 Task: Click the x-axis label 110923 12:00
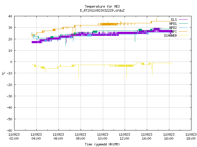124,137
